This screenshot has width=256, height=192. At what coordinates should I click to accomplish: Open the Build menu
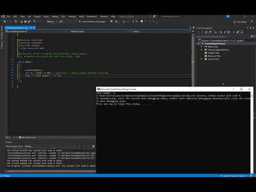pyautogui.click(x=46, y=17)
